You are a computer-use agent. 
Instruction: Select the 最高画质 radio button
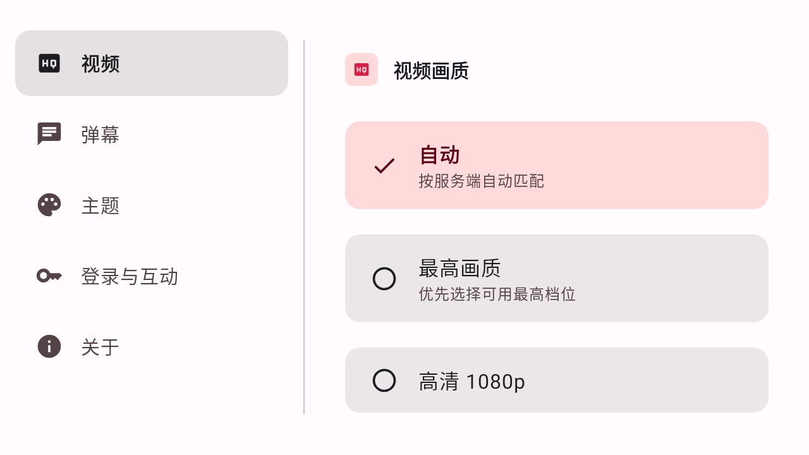click(384, 279)
